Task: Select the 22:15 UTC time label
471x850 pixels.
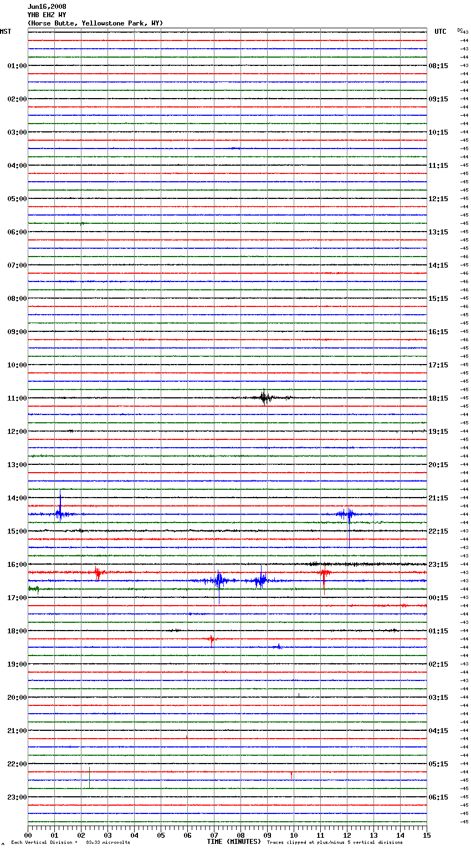Action: [438, 531]
